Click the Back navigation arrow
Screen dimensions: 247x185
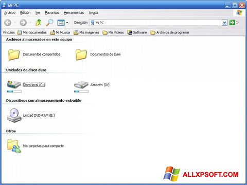8,23
